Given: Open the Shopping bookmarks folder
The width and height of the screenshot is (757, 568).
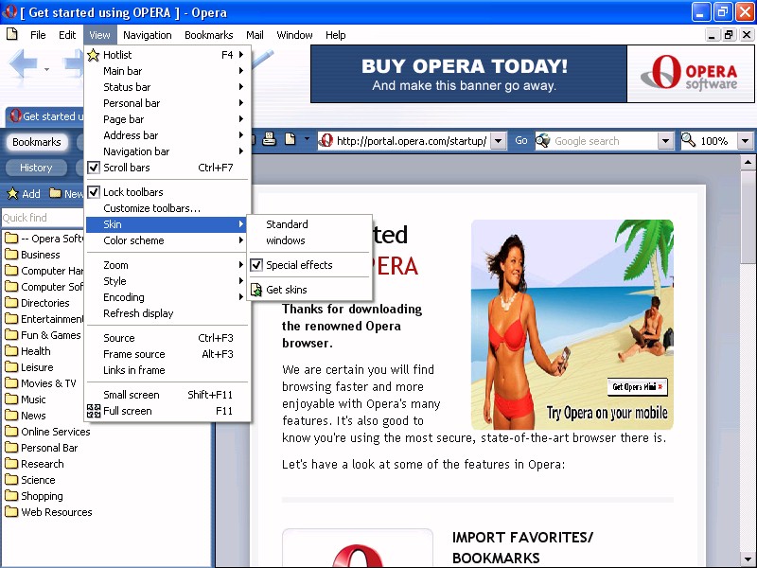Looking at the screenshot, I should tap(34, 496).
